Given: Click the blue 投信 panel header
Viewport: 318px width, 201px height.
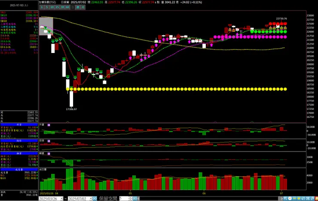Looking at the screenshot, I should click(19, 141).
